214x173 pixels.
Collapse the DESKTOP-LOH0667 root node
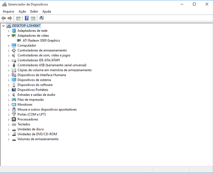click(4, 26)
